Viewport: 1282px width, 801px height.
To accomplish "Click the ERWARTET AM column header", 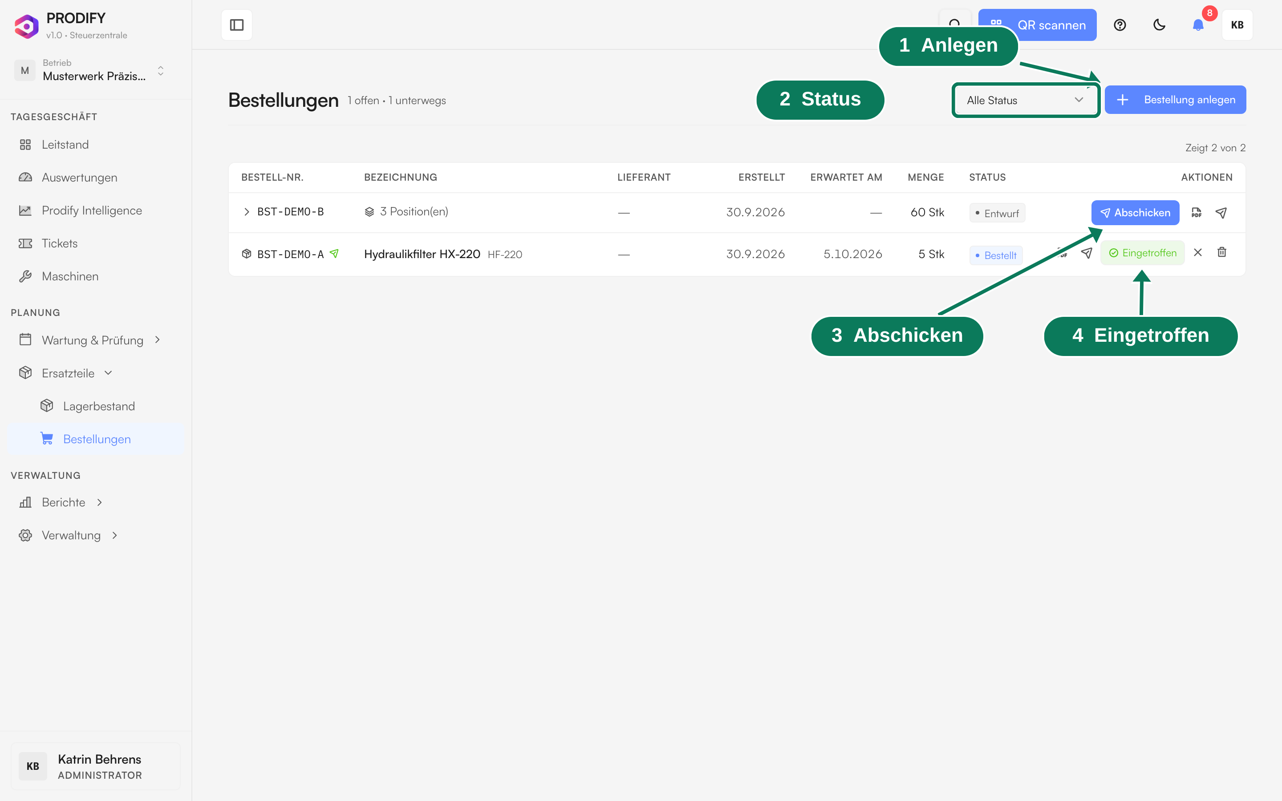I will pos(846,177).
